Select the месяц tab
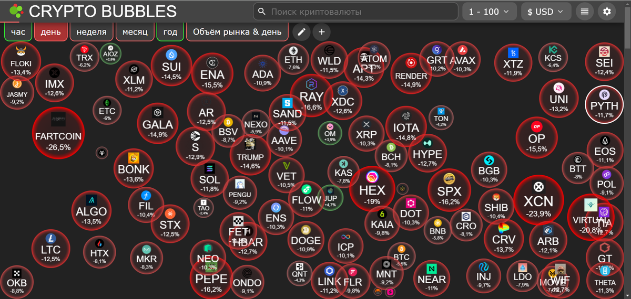 (135, 32)
